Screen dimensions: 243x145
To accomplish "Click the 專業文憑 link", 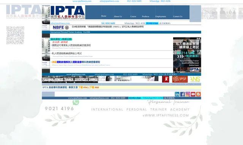I will point(73,87).
